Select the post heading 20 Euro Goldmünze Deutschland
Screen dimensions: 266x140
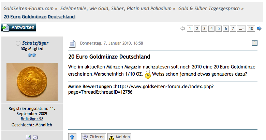[x=109, y=57]
